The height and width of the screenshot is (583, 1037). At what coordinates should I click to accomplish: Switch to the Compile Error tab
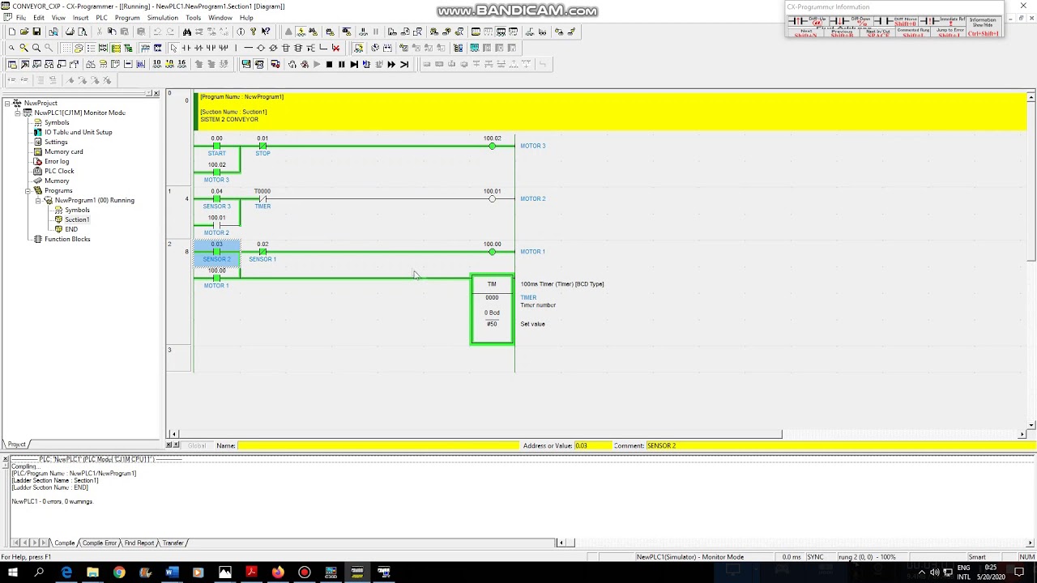pyautogui.click(x=100, y=543)
